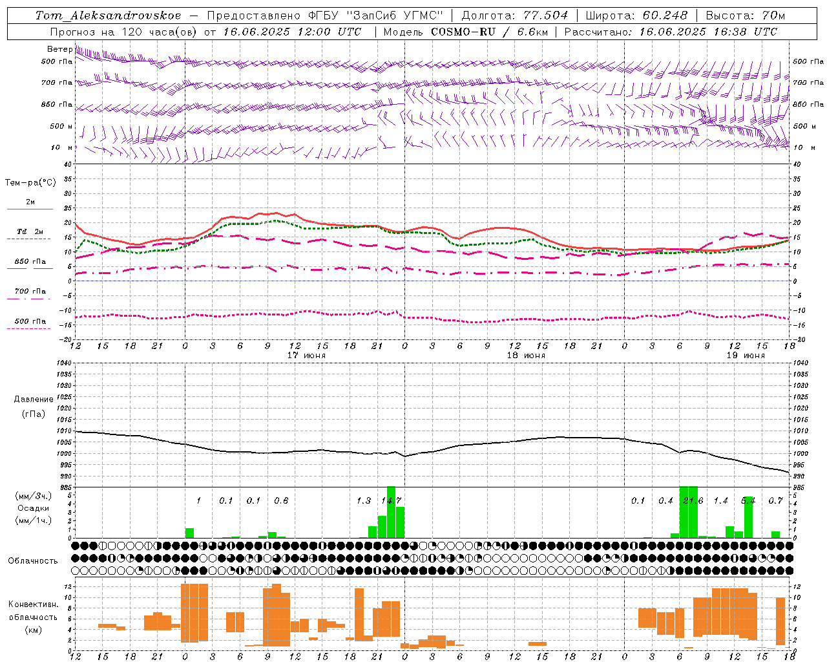Click the longitude value Долгота: 77.504
This screenshot has width=827, height=662.
tap(515, 16)
